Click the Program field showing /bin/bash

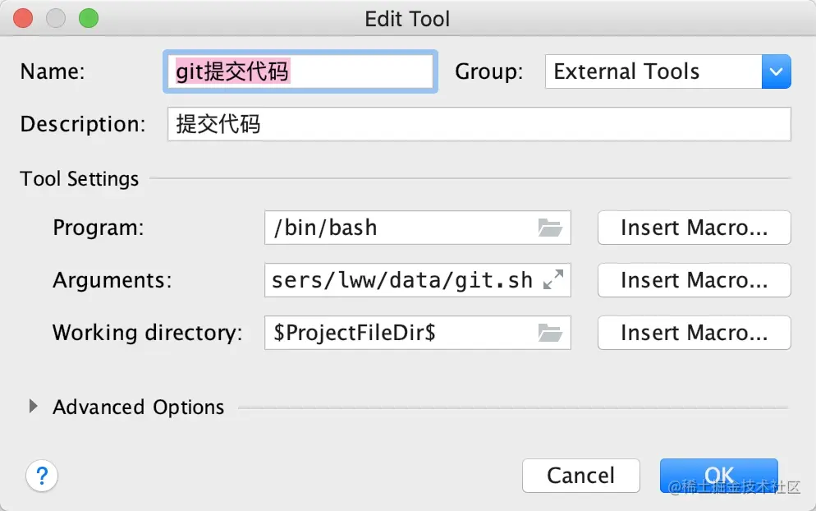(x=400, y=228)
